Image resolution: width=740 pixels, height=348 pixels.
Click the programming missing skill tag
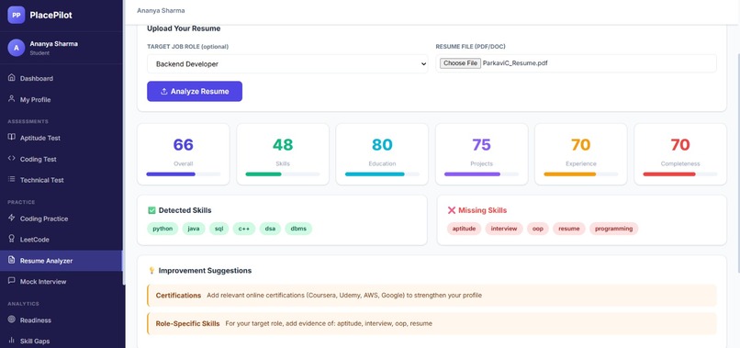click(x=613, y=229)
